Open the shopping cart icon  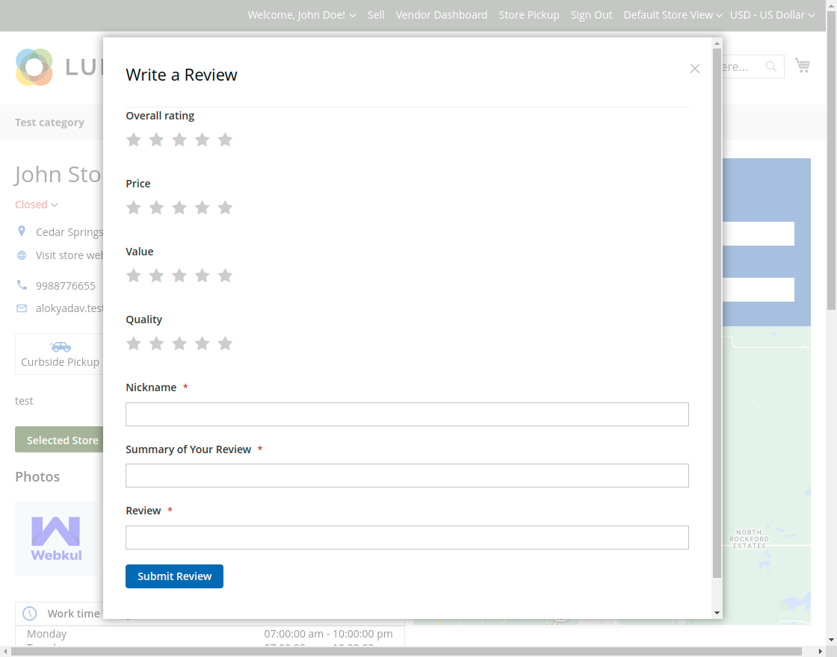(x=803, y=66)
